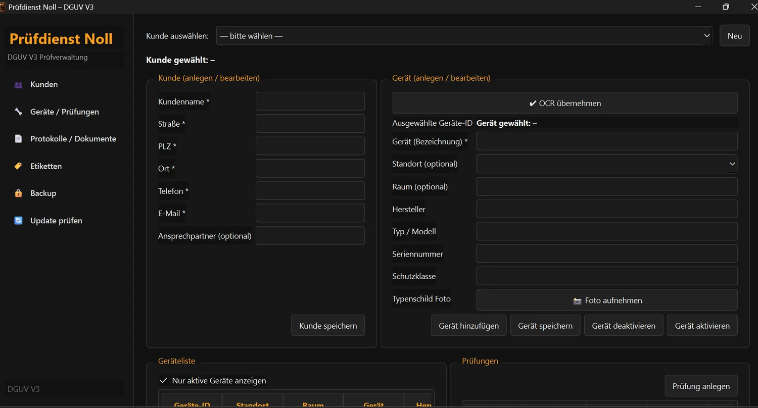Viewport: 758px width, 408px height.
Task: Click 'Prüfung anlegen' button
Action: tap(701, 386)
